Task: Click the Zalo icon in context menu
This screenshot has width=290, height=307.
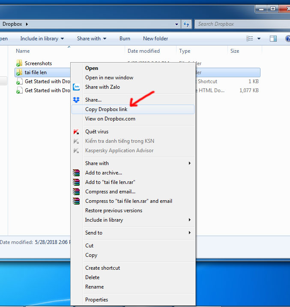Action: coord(77,87)
